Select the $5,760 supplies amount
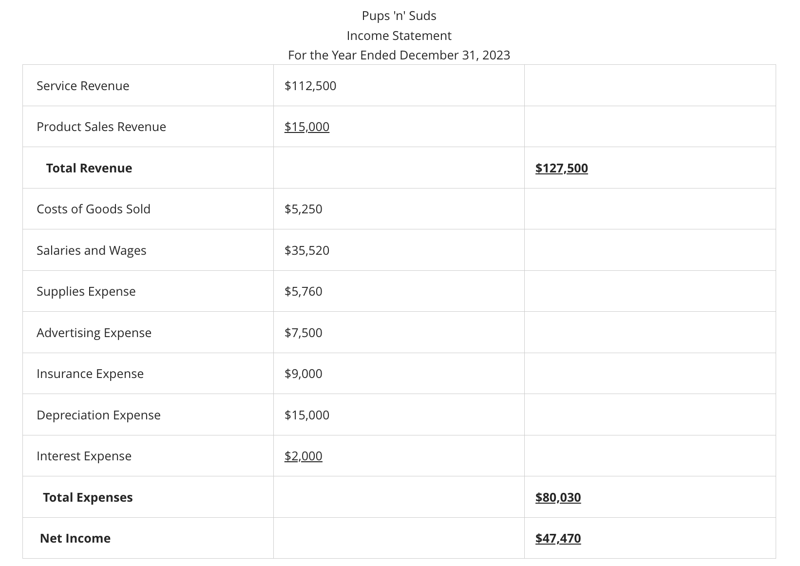This screenshot has width=800, height=566. pos(304,291)
